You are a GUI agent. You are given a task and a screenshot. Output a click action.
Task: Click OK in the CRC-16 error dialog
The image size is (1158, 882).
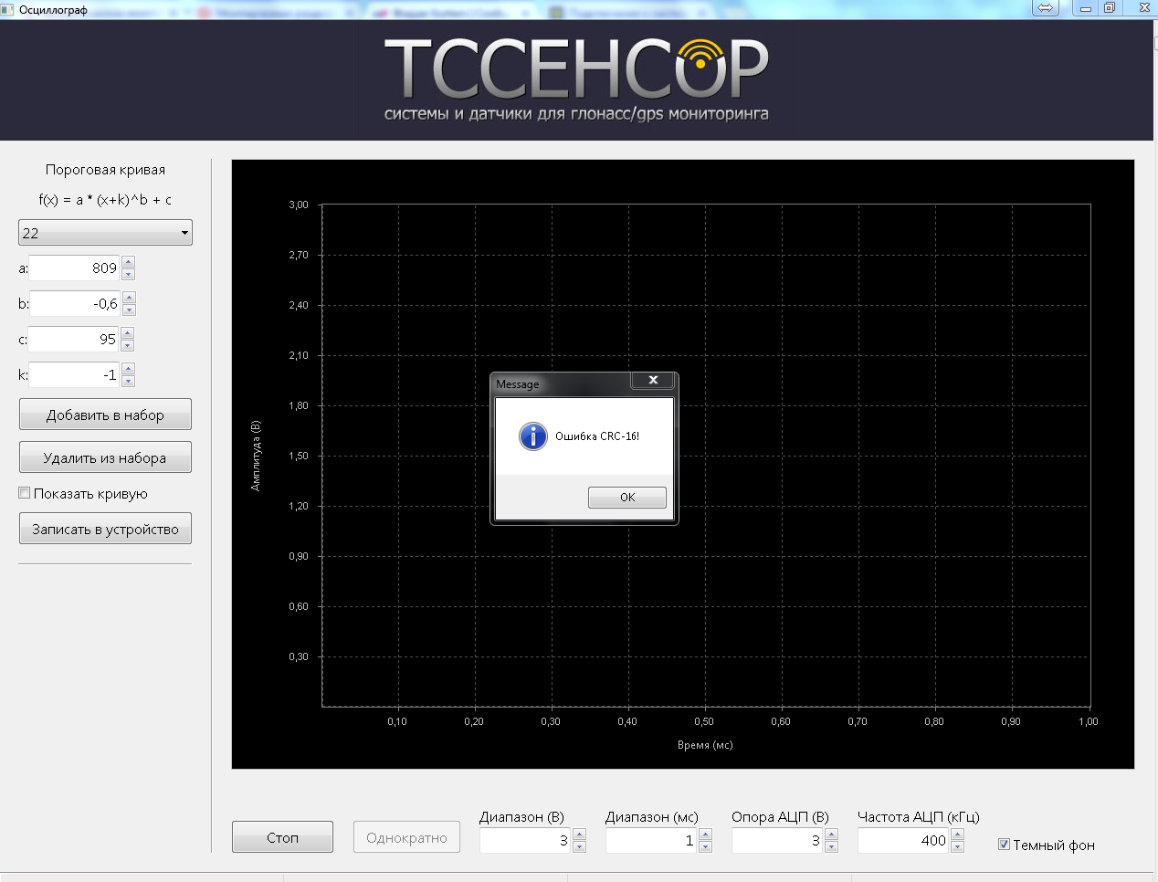(626, 498)
